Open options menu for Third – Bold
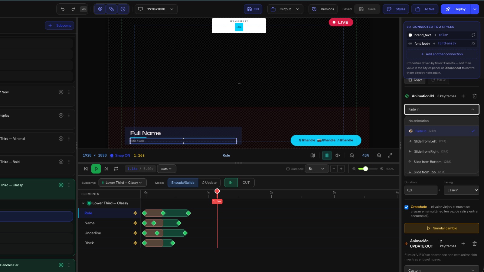The image size is (484, 272). 69,162
